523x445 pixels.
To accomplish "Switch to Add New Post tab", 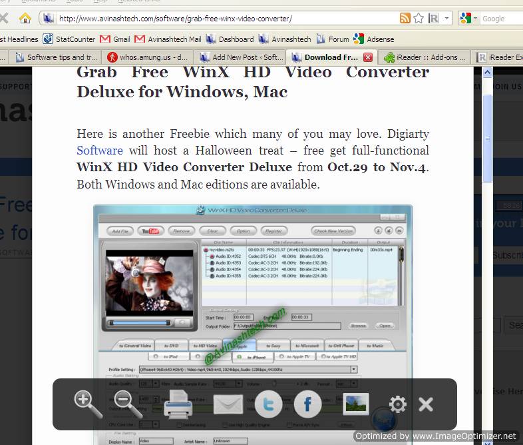I will pos(240,57).
